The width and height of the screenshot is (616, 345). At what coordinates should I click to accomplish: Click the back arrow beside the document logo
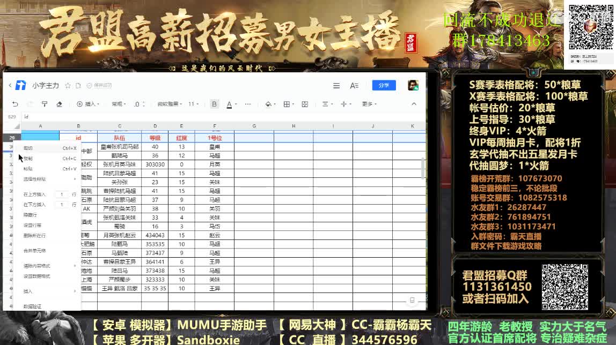point(10,85)
